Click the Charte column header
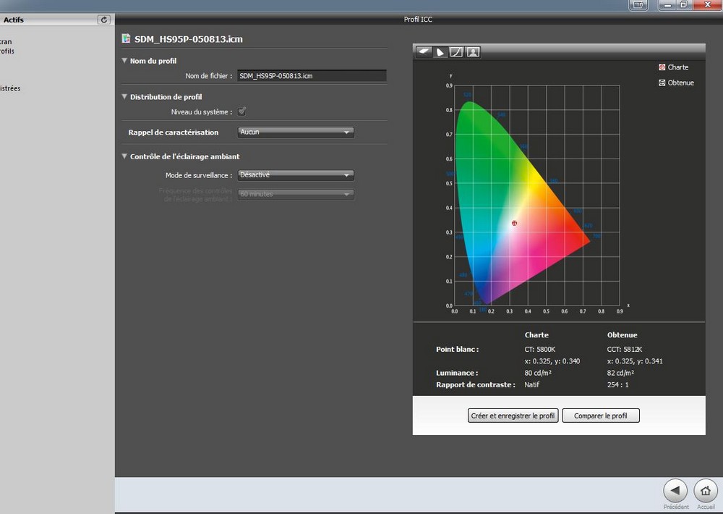Image resolution: width=723 pixels, height=514 pixels. pos(536,334)
